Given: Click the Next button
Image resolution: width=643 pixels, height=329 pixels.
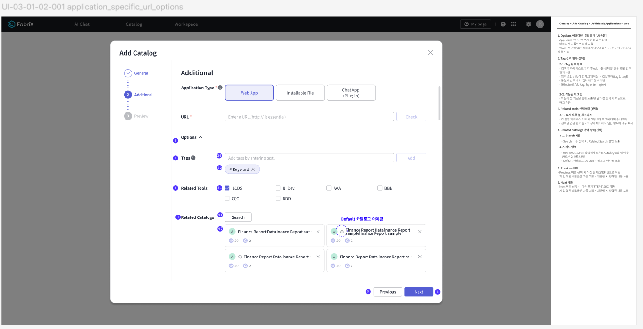Looking at the screenshot, I should tap(418, 292).
